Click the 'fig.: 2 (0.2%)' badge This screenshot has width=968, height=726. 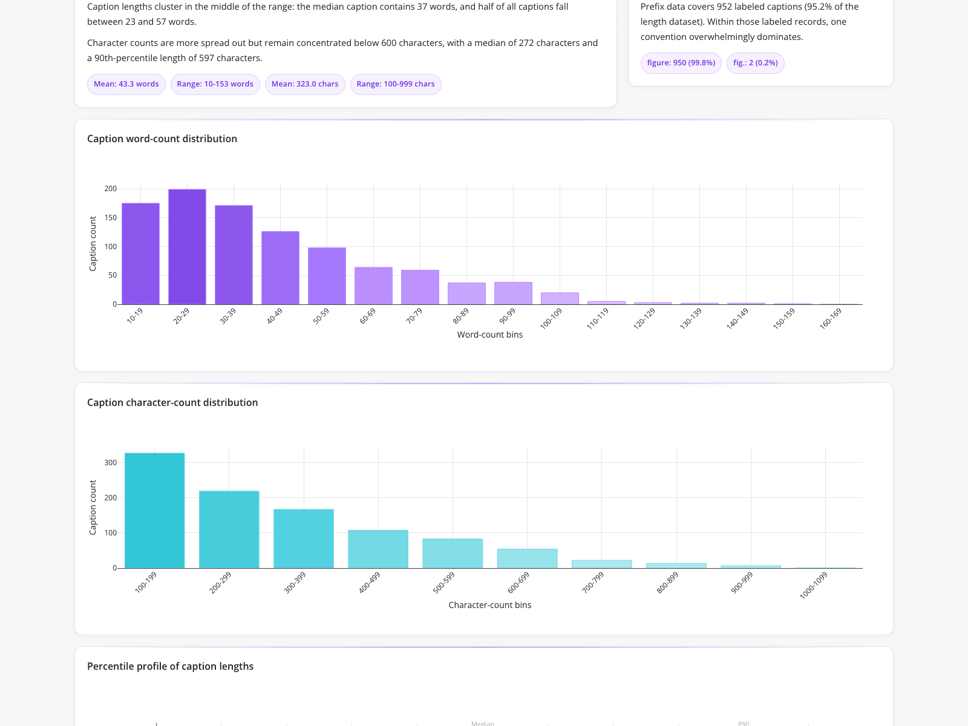click(x=756, y=63)
